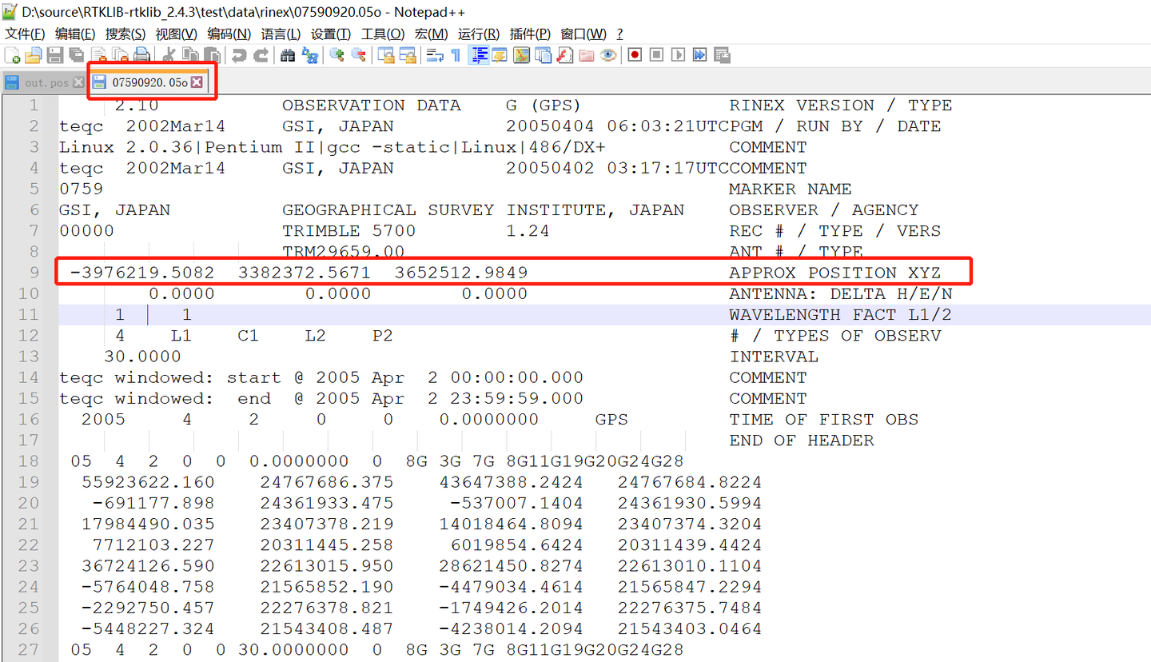Image resolution: width=1151 pixels, height=662 pixels.
Task: Click the New file icon
Action: coord(13,55)
